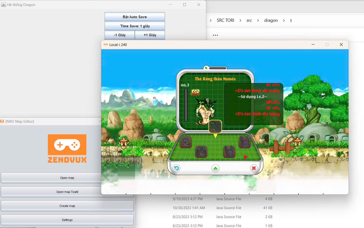Click the vertical level bar beside no.3
Image resolution: width=364 pixels, height=228 pixels.
coord(186,105)
